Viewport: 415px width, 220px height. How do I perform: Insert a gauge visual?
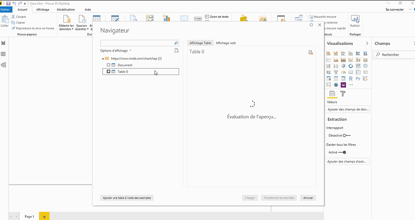tap(343, 72)
